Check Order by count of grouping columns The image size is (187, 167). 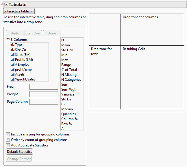coord(8,140)
